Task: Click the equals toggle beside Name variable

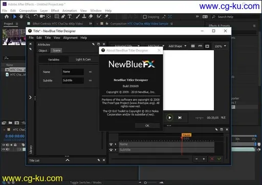Action: pyautogui.click(x=90, y=72)
